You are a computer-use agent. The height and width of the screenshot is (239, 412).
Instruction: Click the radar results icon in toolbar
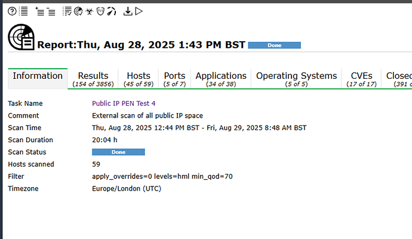(x=78, y=11)
